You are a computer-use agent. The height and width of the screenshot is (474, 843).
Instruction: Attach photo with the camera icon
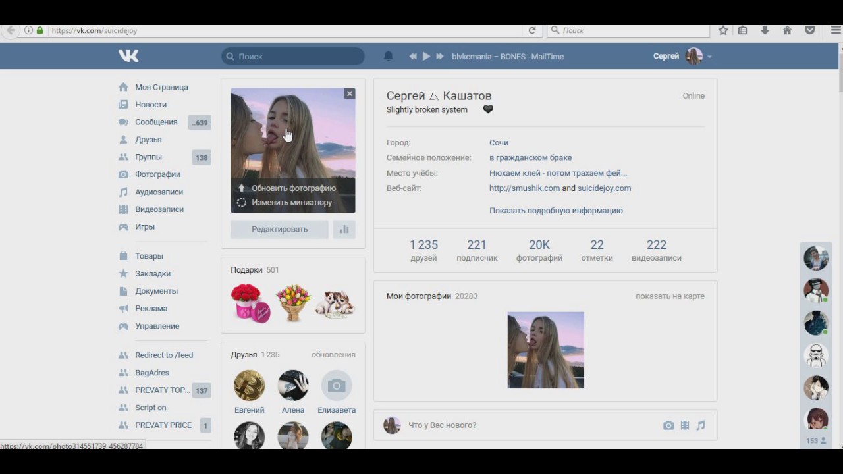pyautogui.click(x=668, y=425)
